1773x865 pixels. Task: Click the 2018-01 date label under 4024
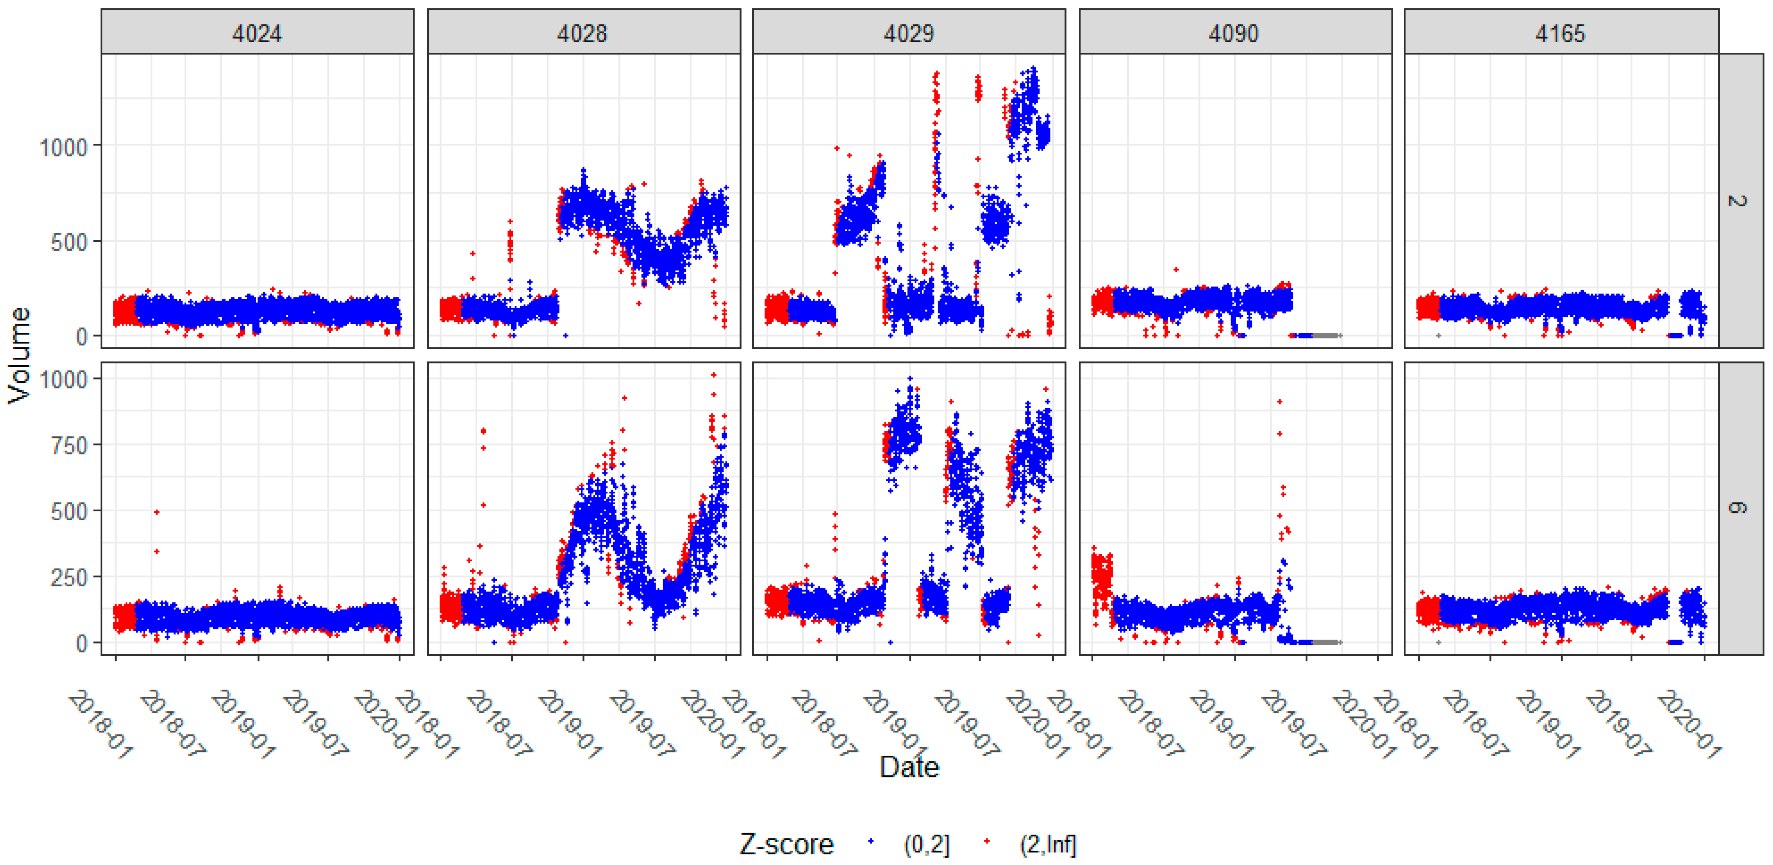pos(101,725)
